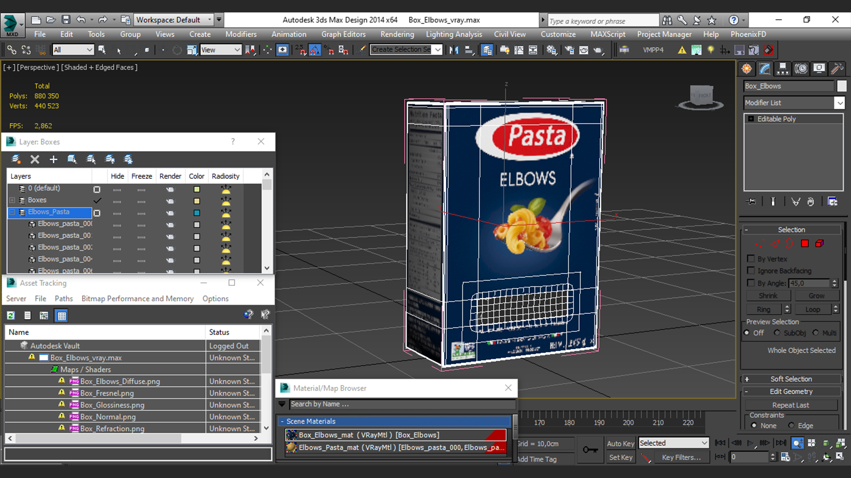Select the Multi preview selection radio

[816, 333]
